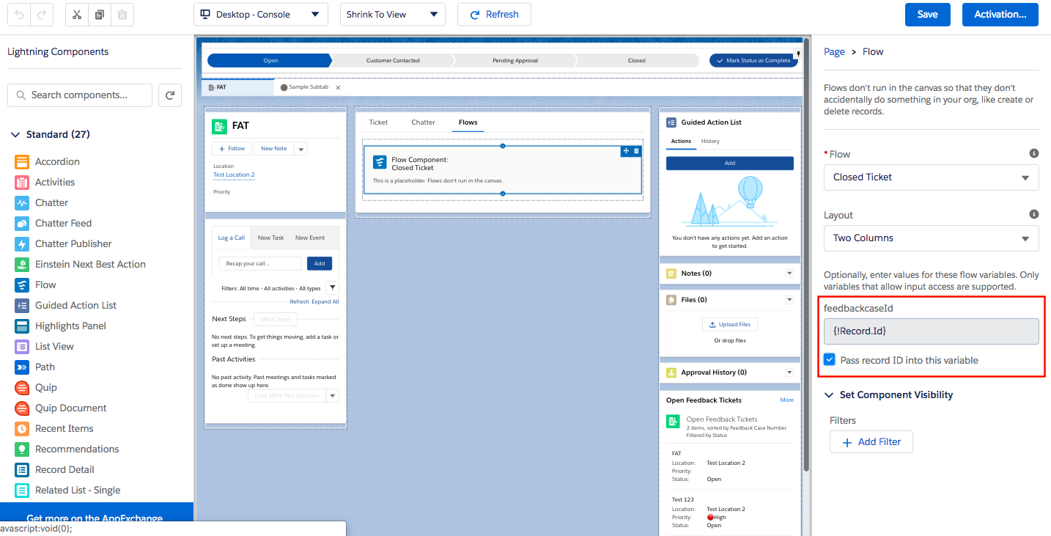This screenshot has height=536, width=1051.
Task: Click the Recap your call input
Action: click(260, 263)
